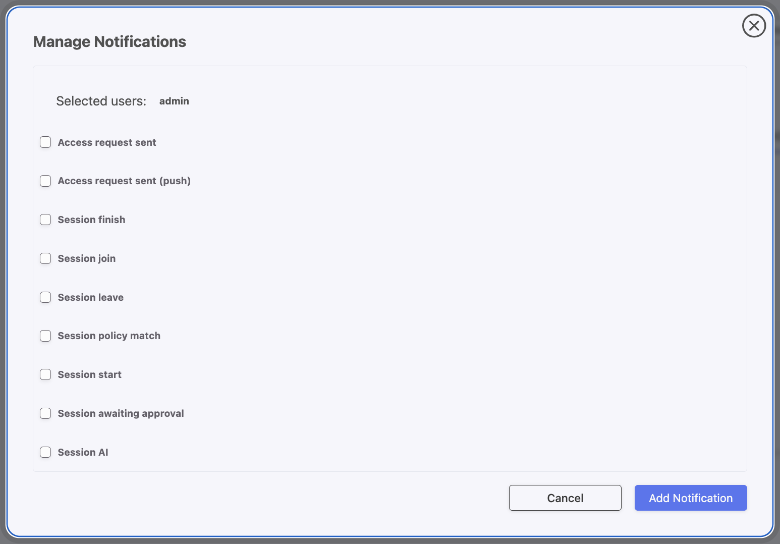Close the Manage Notifications dialog
This screenshot has width=780, height=544.
click(754, 26)
